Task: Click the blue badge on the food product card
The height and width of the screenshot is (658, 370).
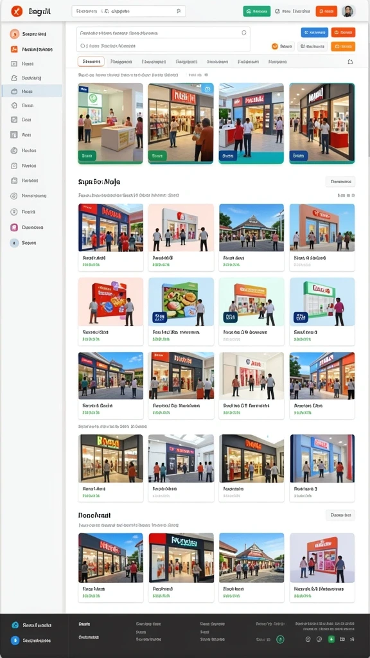Action: coord(159,317)
